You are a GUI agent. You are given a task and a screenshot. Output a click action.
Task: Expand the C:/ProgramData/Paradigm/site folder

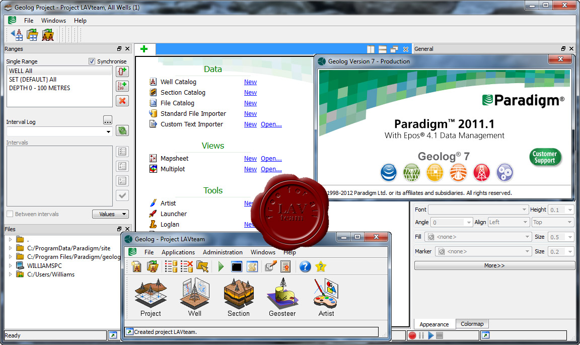(11, 248)
